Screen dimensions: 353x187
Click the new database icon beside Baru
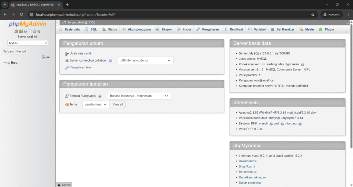click(8, 63)
